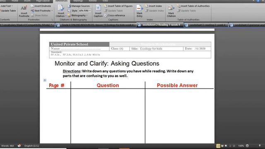Open the Review ribbon tab

coord(93,1)
